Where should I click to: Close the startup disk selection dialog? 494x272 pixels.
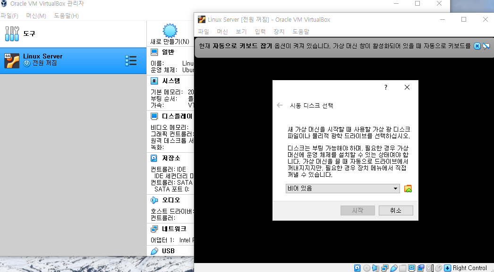[x=407, y=87]
